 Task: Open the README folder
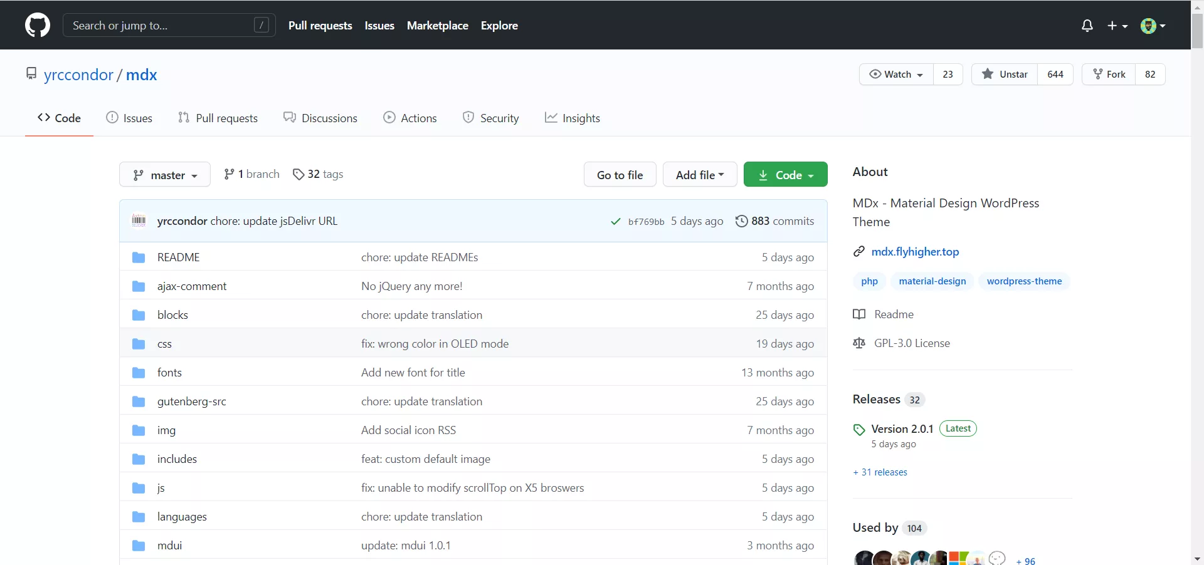[x=179, y=257]
